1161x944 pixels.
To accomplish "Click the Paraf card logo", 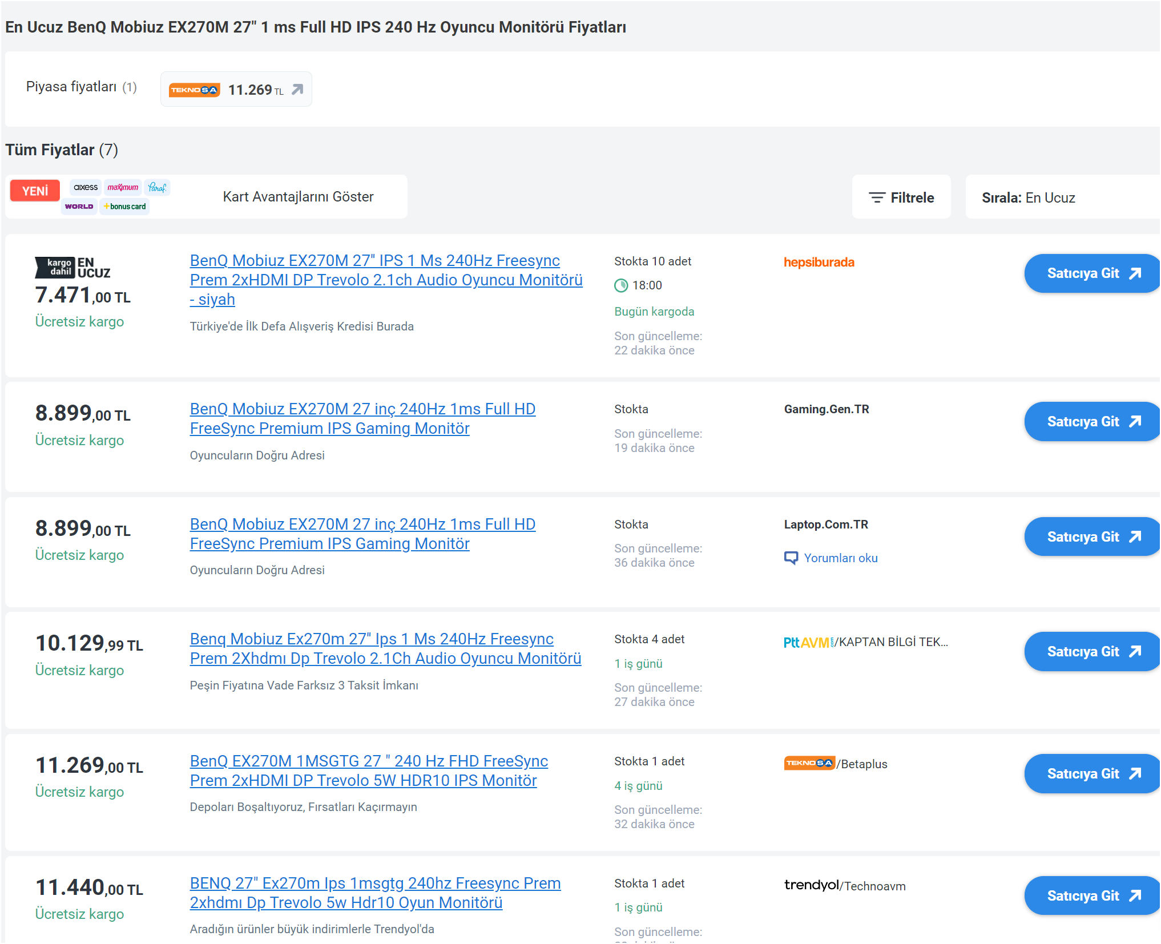I will point(157,187).
